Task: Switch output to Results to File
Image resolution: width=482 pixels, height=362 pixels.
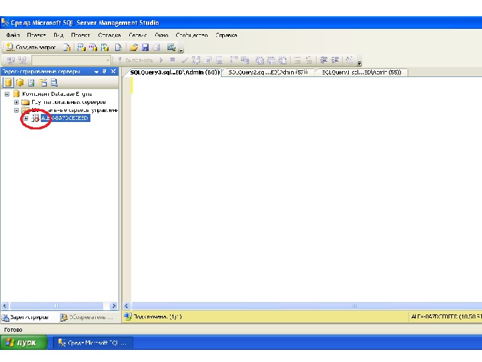Action: click(283, 60)
